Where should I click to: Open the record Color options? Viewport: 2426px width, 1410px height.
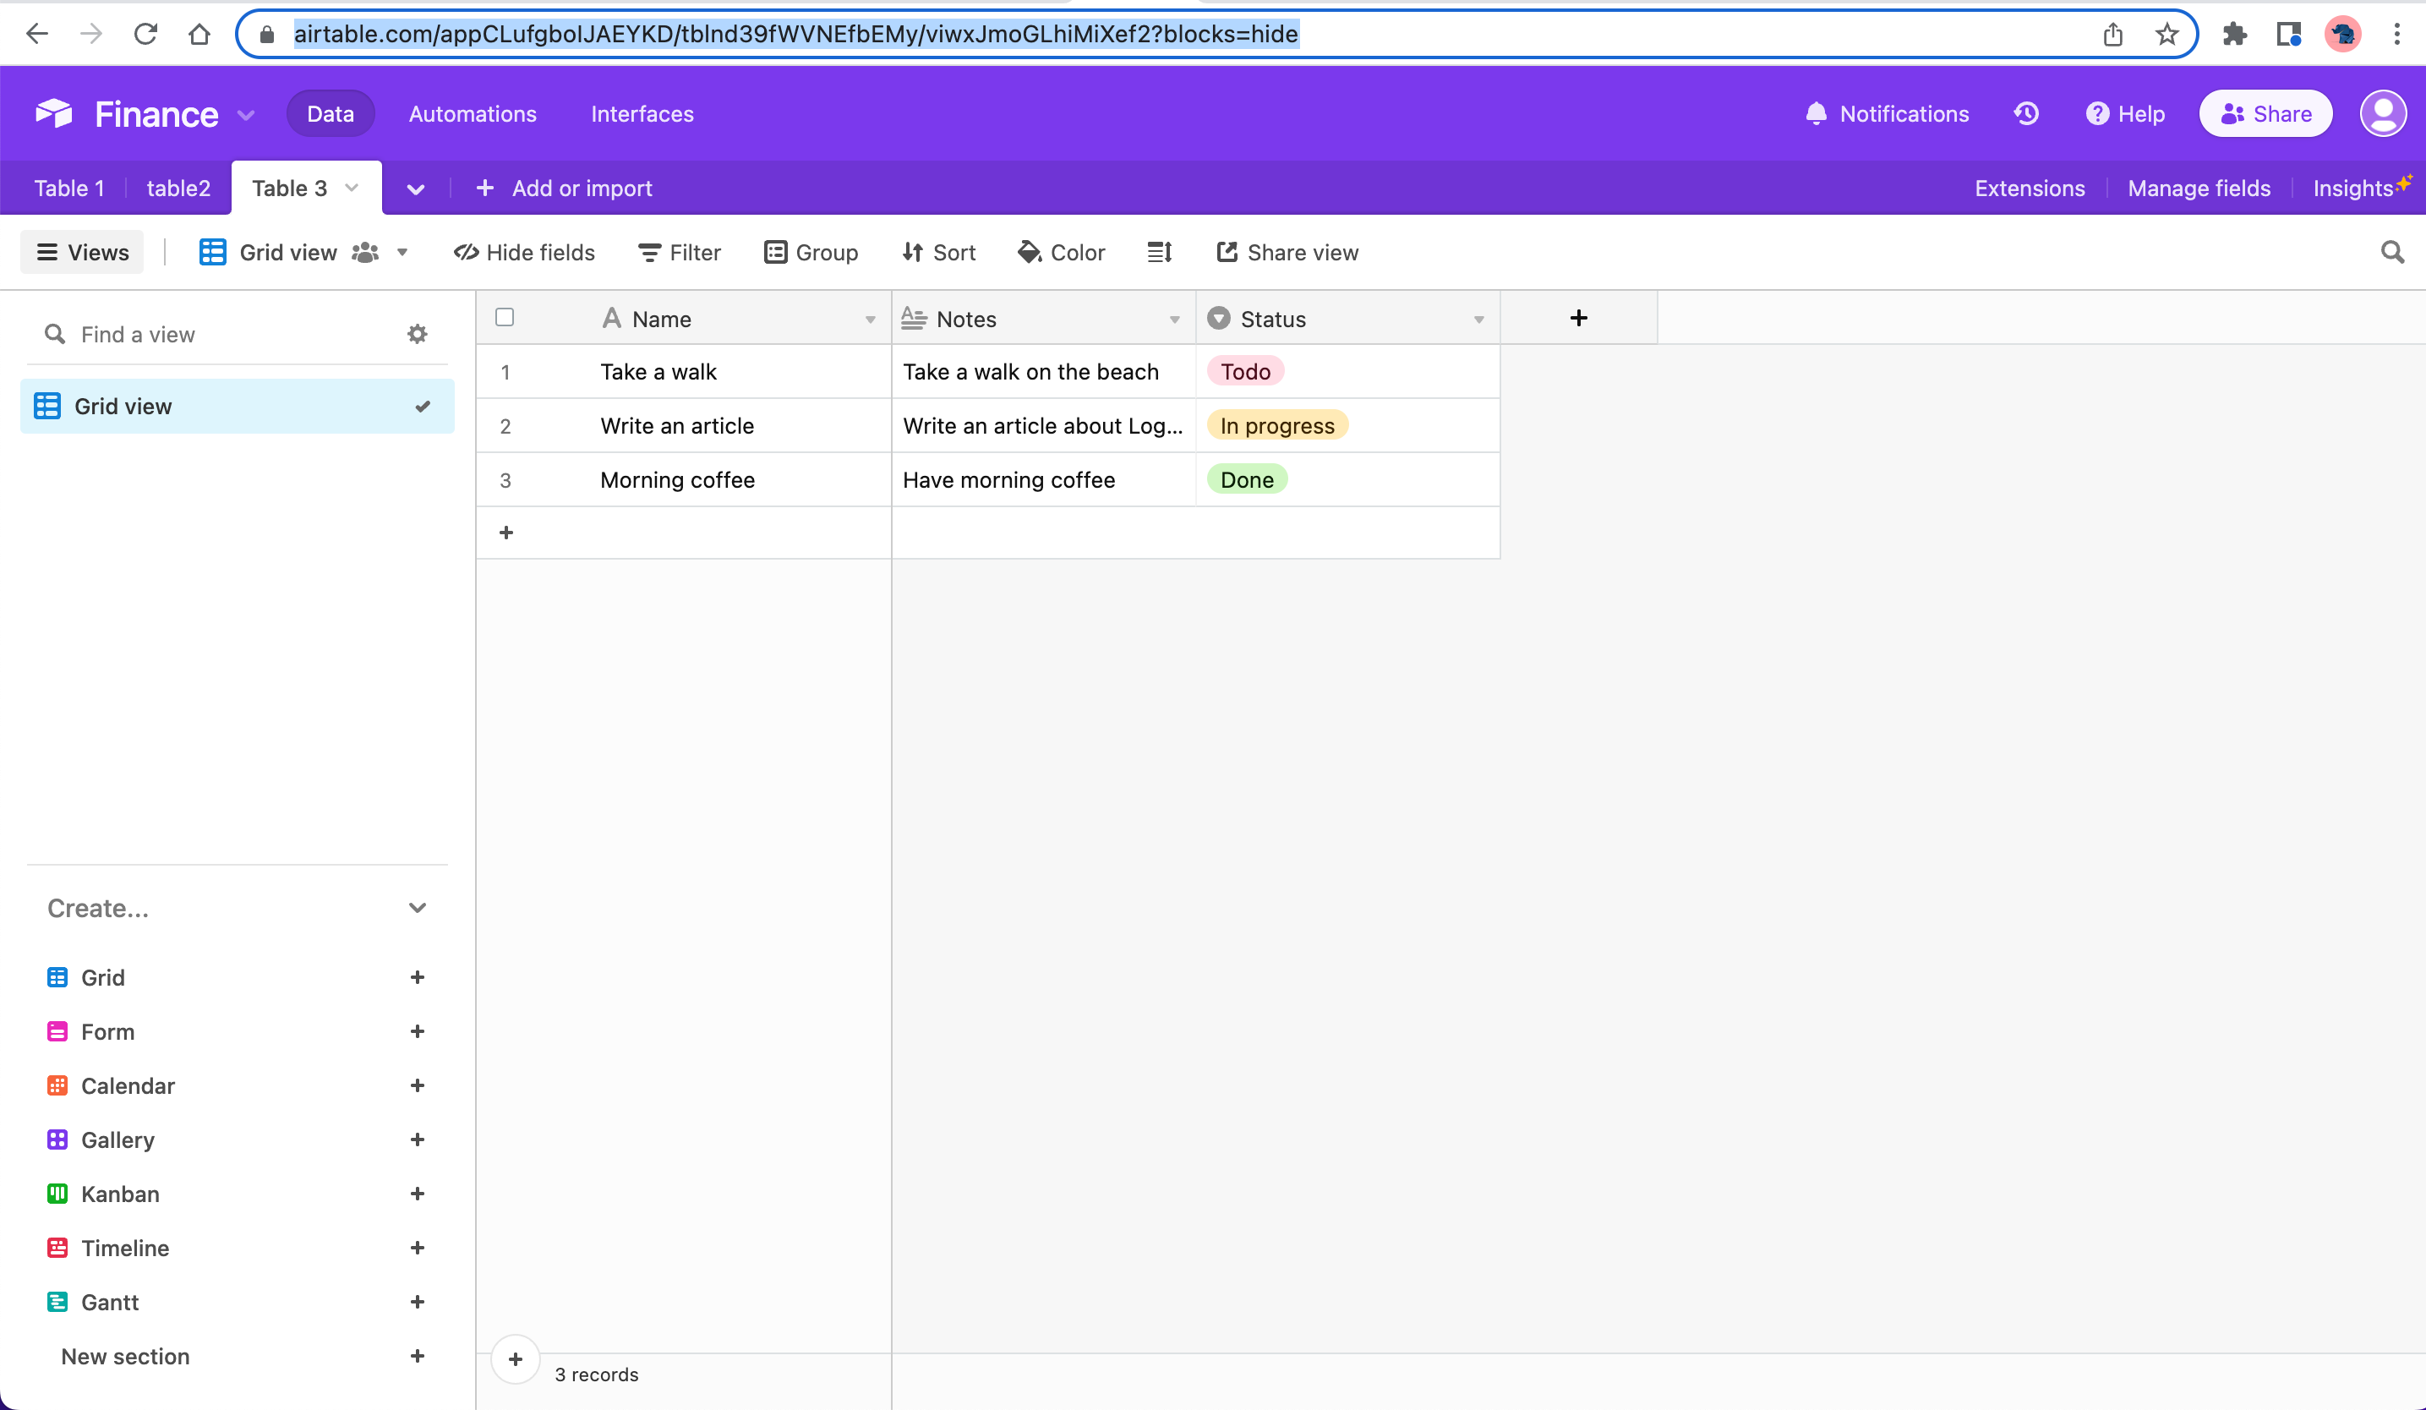[1061, 252]
